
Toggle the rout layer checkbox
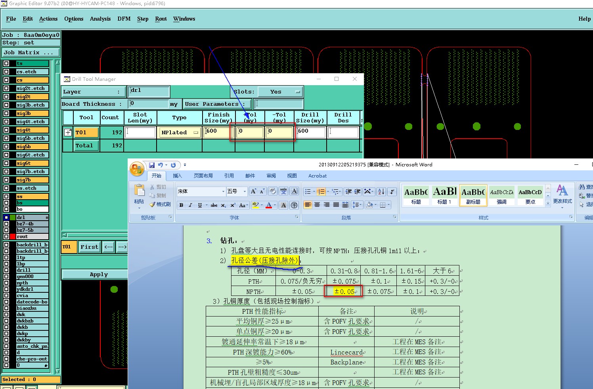coord(6,236)
